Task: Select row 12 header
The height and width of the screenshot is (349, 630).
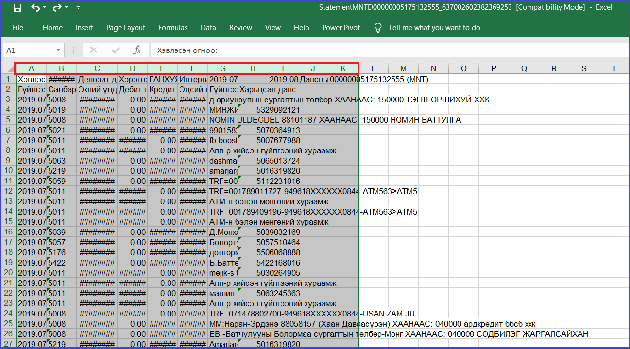Action: point(8,191)
